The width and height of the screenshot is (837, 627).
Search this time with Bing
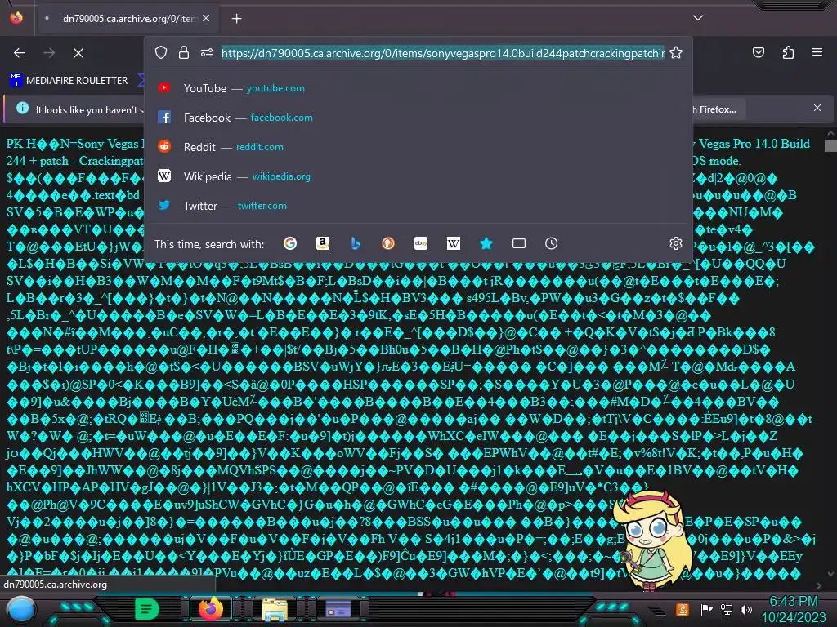pyautogui.click(x=356, y=243)
